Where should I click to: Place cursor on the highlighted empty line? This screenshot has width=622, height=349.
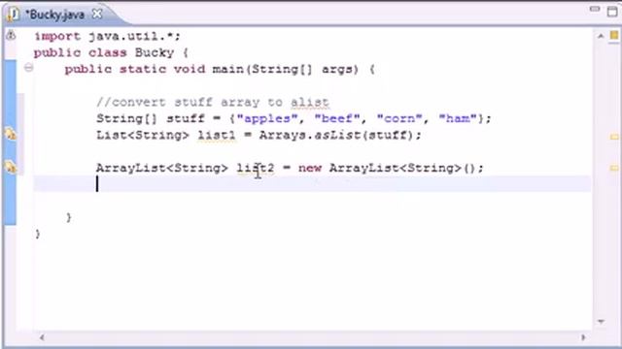[x=312, y=184]
